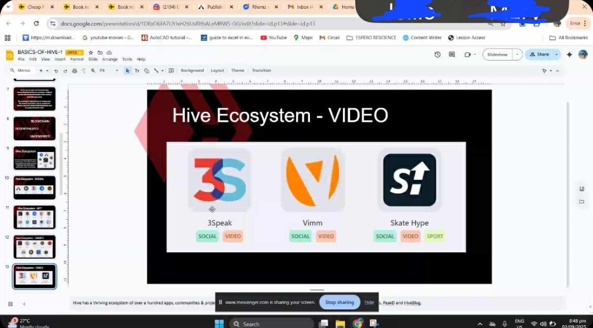The image size is (593, 328).
Task: Click the move to folder icon
Action: click(100, 53)
